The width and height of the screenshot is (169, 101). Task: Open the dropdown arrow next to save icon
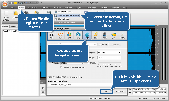(x=24, y=3)
